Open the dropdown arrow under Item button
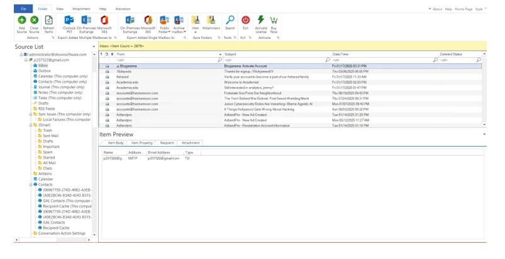 point(196,32)
